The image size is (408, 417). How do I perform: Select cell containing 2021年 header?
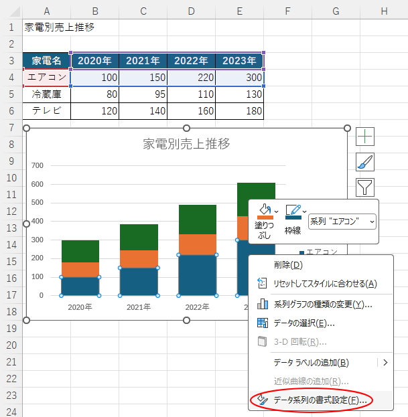143,60
